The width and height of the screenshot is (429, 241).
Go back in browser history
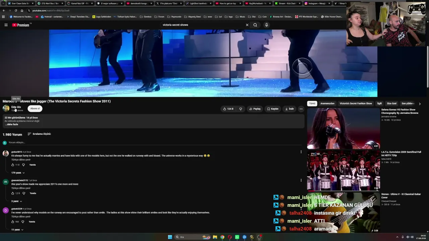pyautogui.click(x=4, y=10)
